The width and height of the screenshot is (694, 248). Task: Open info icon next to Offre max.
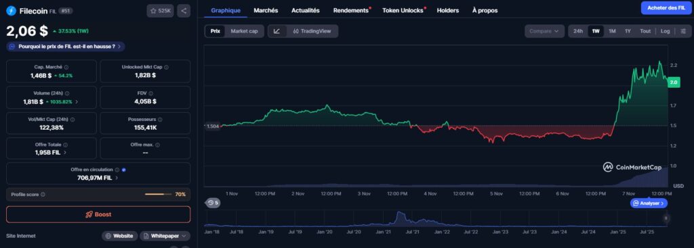pyautogui.click(x=157, y=145)
